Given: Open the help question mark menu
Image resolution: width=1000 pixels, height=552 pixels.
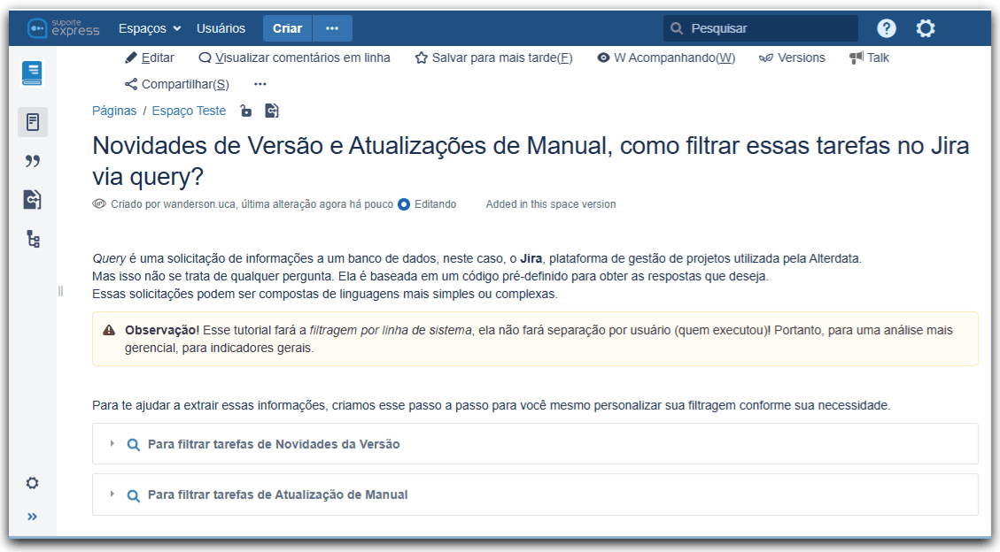Looking at the screenshot, I should [887, 28].
